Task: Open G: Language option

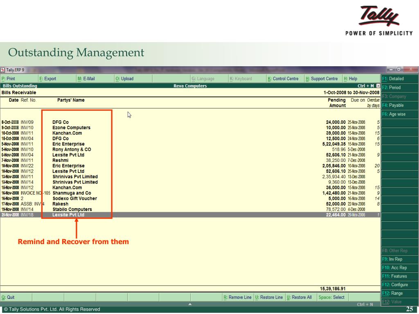Action: (209, 79)
